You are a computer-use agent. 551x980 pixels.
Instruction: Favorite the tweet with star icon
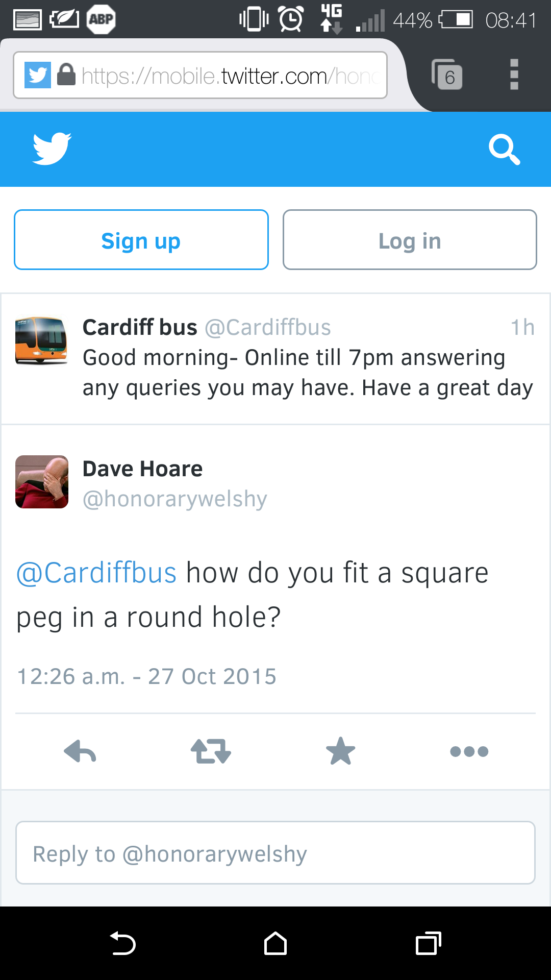(340, 751)
